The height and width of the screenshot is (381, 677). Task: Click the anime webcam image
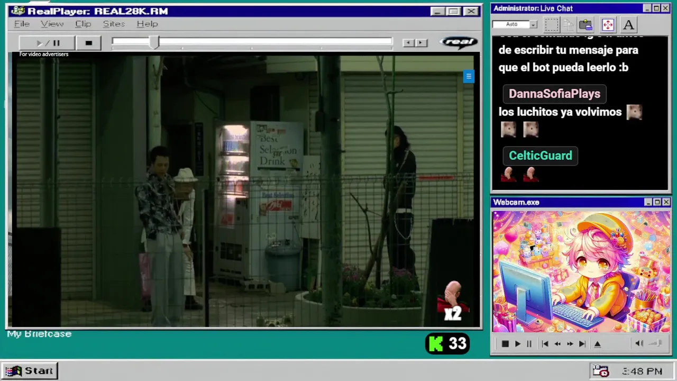click(581, 271)
